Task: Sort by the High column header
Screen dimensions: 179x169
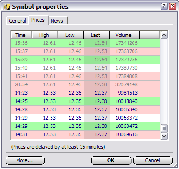Action: coord(45,35)
